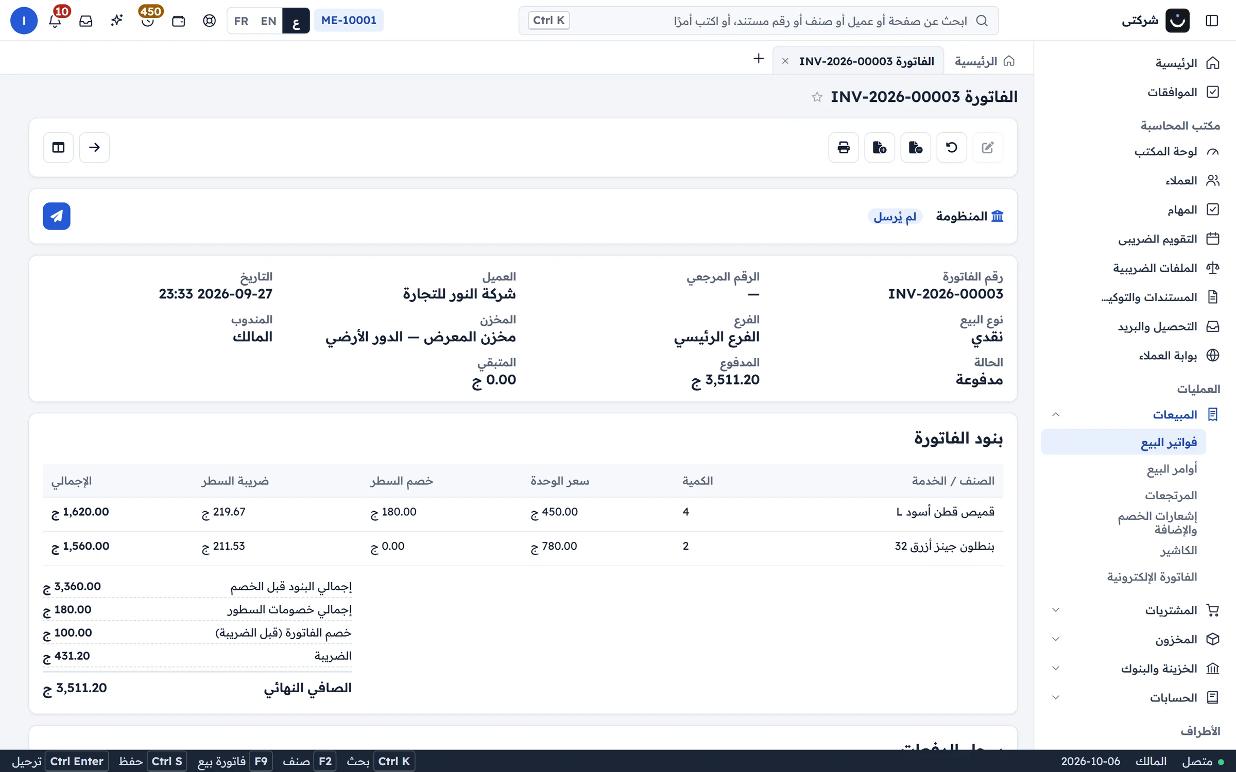
Task: Focus the global search field
Action: 759,21
